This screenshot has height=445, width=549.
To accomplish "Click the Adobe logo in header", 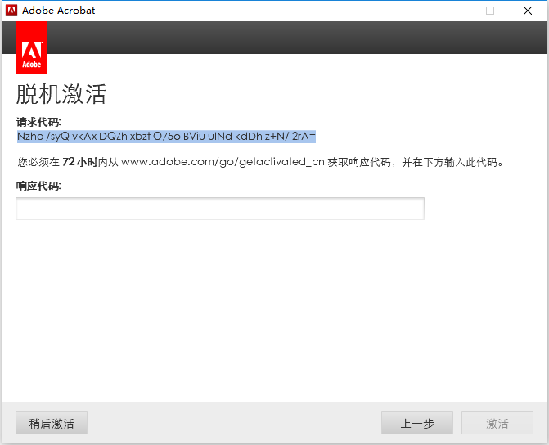I will 32,47.
